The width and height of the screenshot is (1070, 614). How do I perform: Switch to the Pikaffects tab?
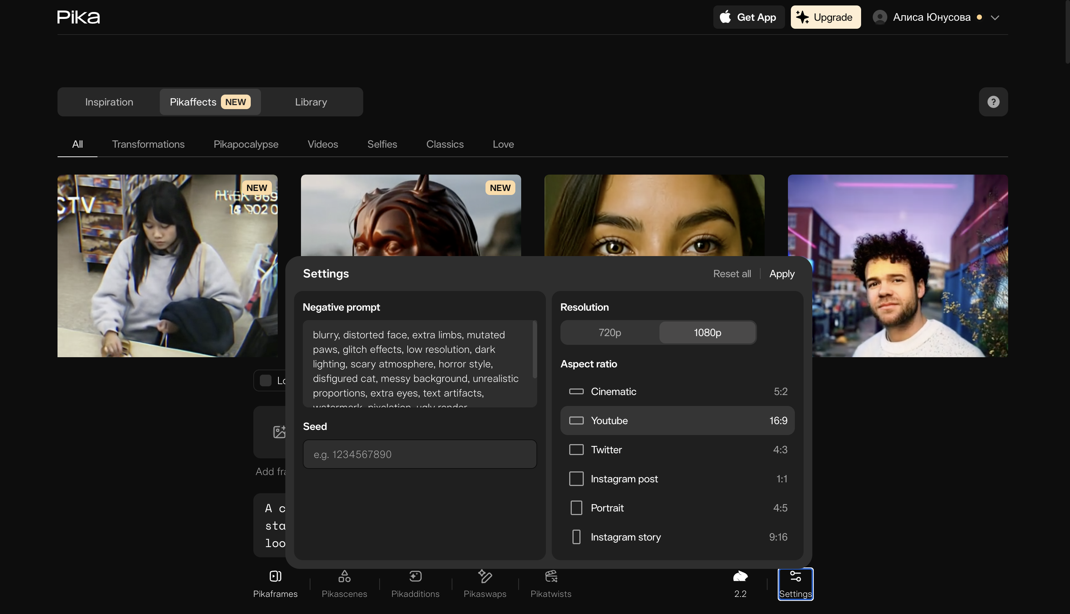click(210, 101)
